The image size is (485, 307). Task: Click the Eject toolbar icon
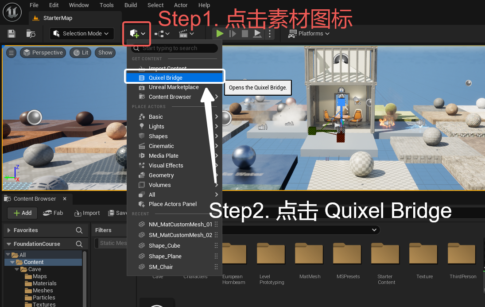[x=257, y=33]
